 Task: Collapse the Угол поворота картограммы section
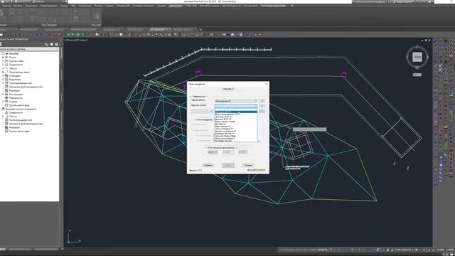click(205, 148)
